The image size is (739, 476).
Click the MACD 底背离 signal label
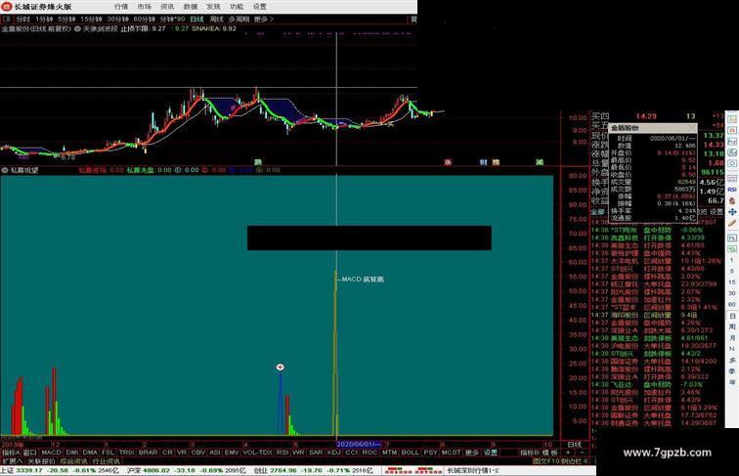click(363, 280)
